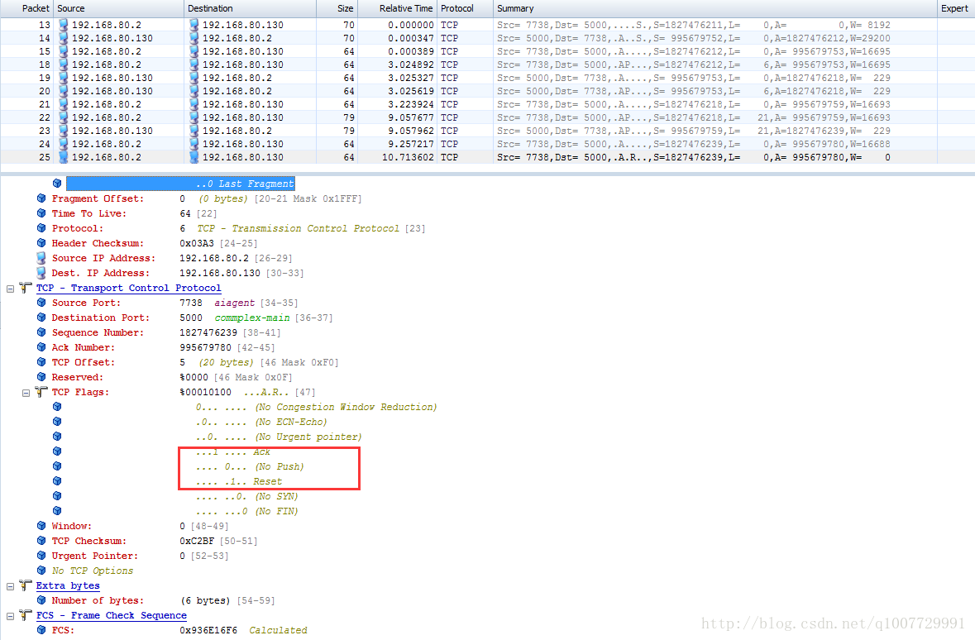Select packet 18 with relative time 3.024892

coord(488,64)
